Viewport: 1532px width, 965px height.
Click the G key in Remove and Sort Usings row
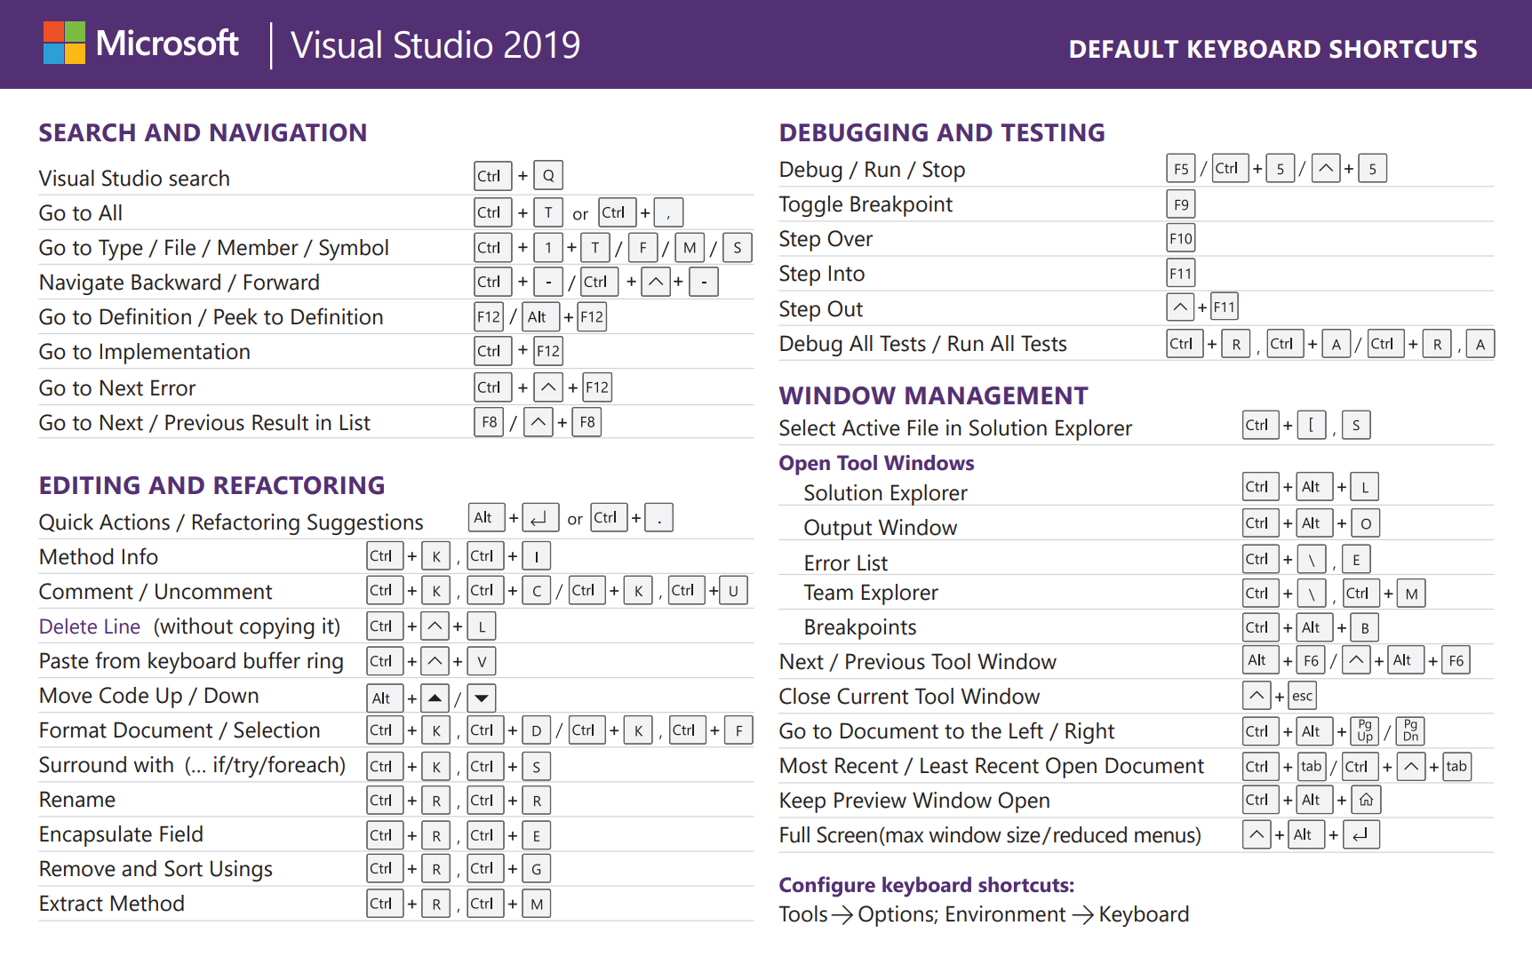536,869
